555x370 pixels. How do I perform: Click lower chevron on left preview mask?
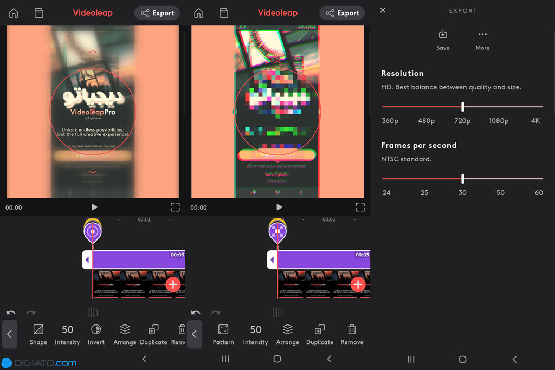pos(92,172)
